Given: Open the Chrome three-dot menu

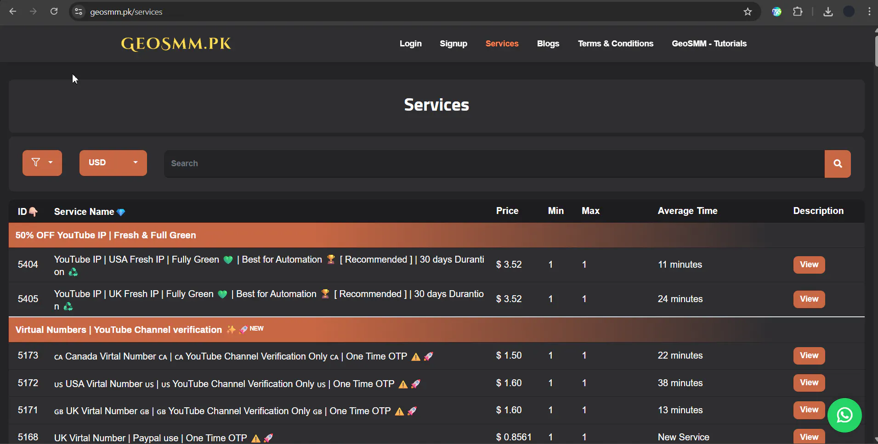Looking at the screenshot, I should point(869,12).
